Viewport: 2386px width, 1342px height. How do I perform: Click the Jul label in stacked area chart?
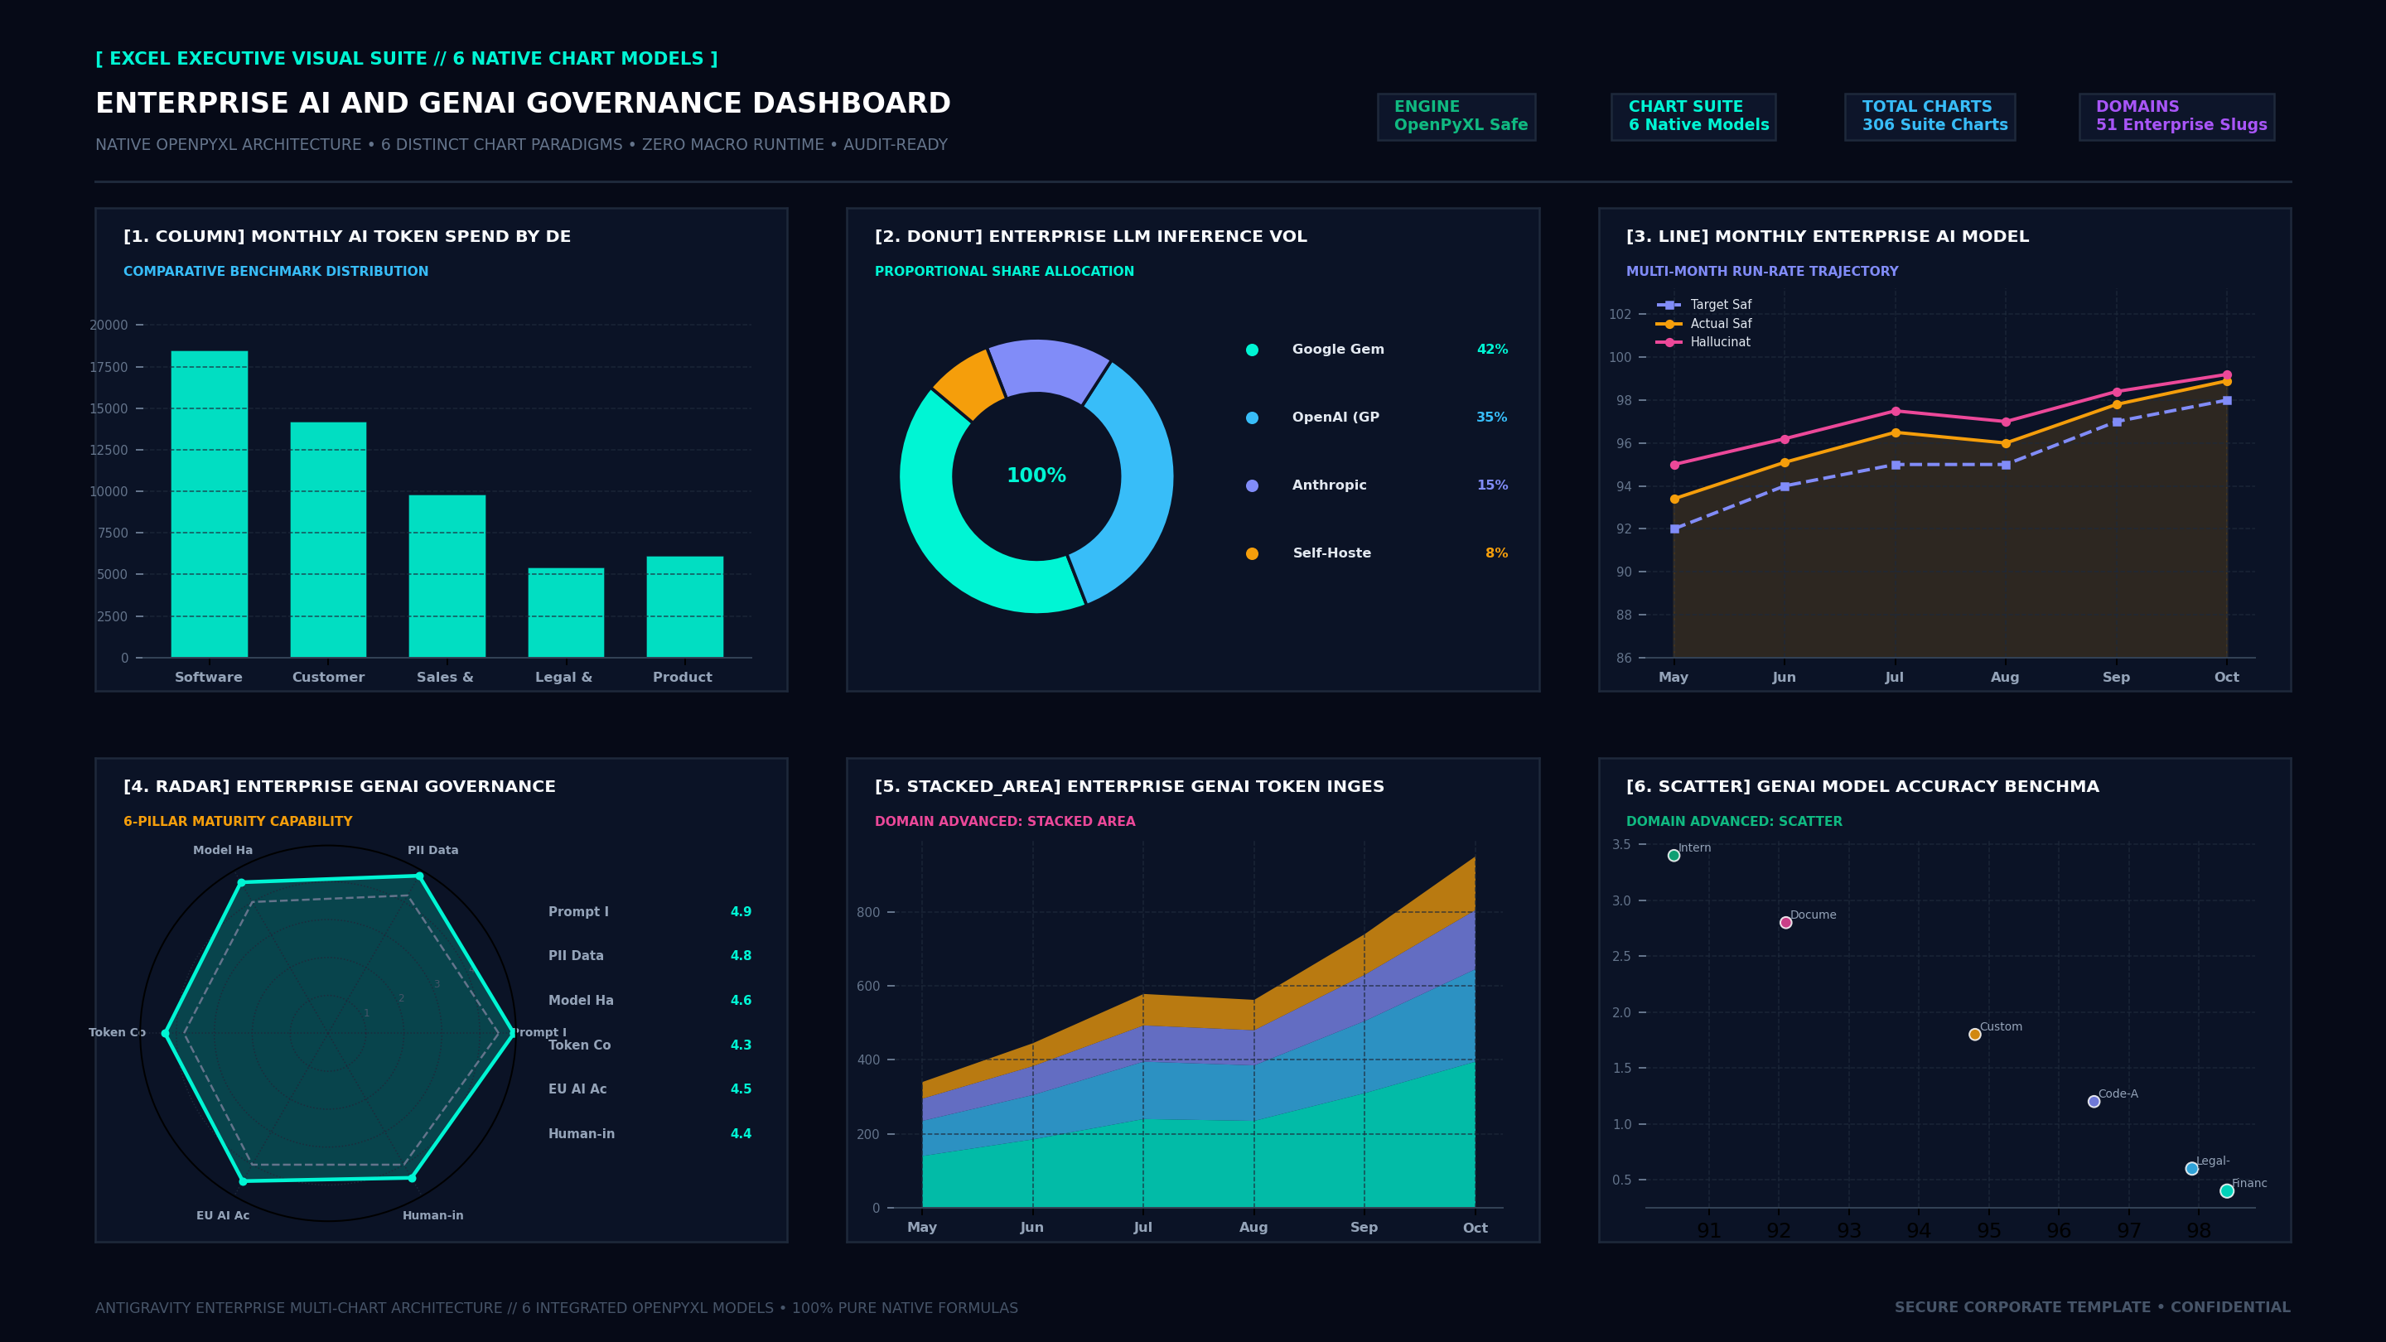coord(1143,1228)
